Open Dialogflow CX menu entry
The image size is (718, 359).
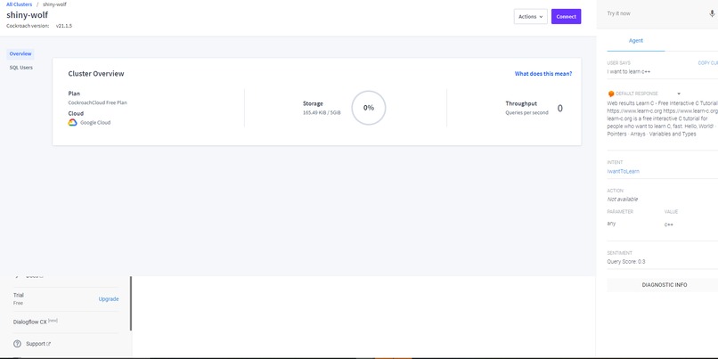tap(36, 322)
